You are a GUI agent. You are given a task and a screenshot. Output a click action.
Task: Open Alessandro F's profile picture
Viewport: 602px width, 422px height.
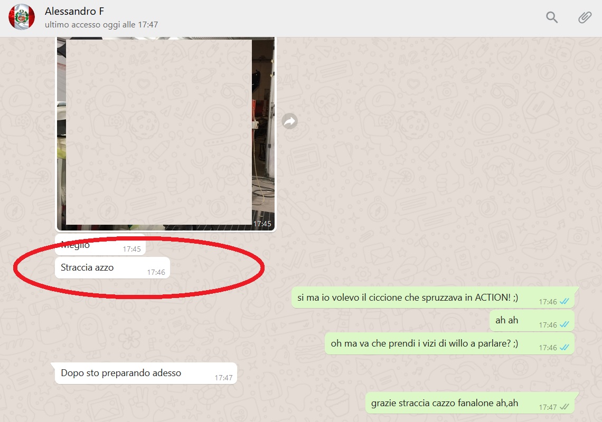point(22,17)
